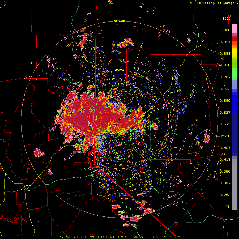The height and width of the screenshot is (239, 239).
Task: Click the TH label on color scale
Action: [x=228, y=207]
